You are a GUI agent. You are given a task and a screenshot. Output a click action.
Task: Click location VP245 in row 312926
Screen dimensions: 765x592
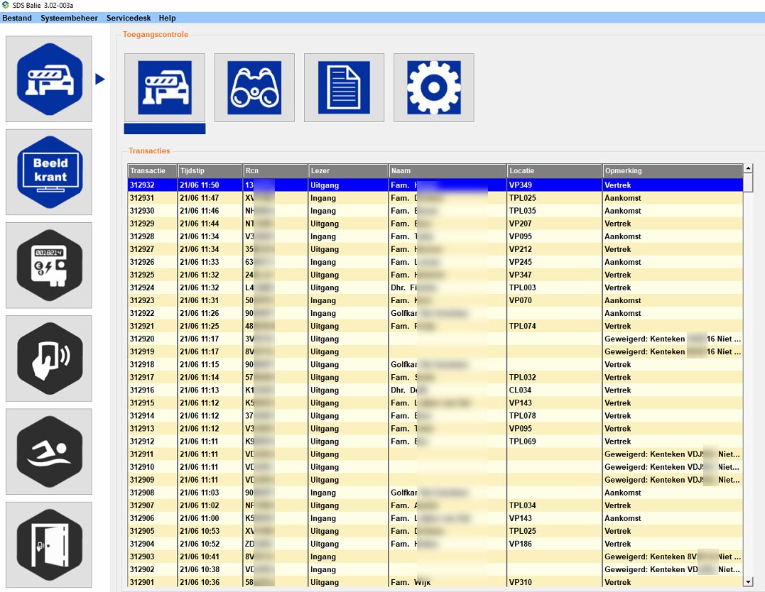click(x=521, y=262)
